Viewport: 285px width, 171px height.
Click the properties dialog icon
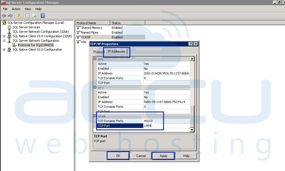[27, 16]
